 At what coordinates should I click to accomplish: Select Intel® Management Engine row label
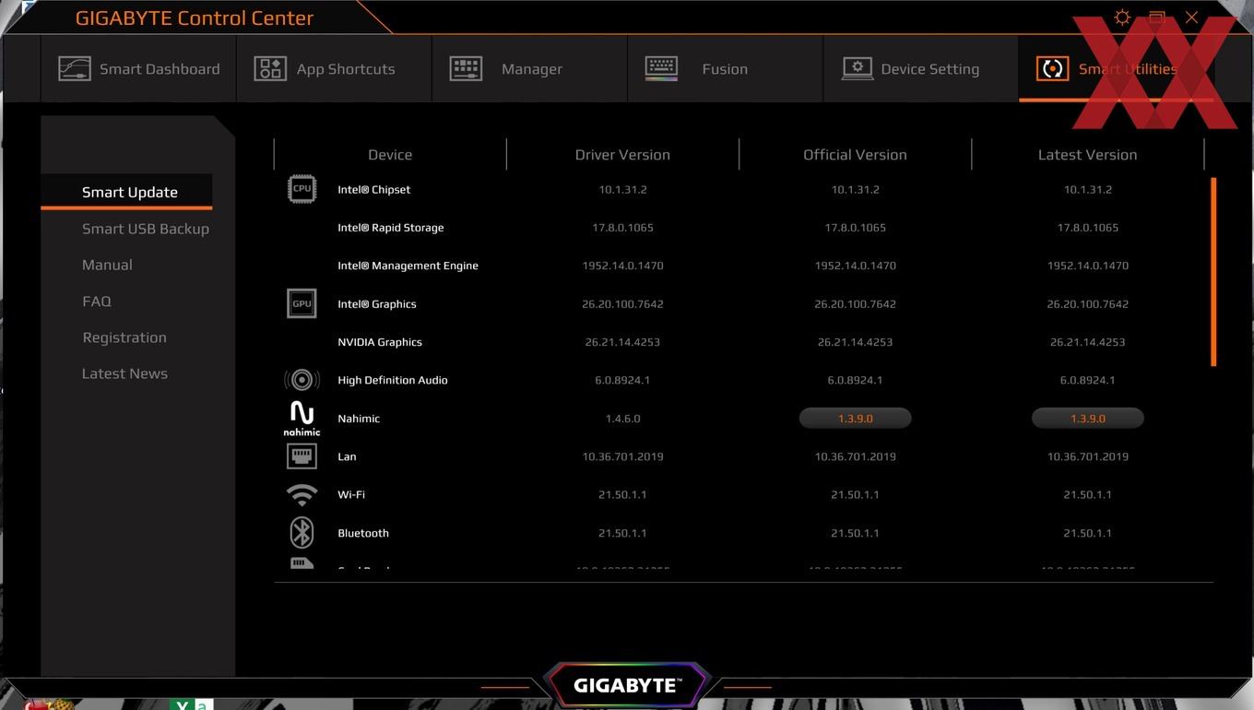pyautogui.click(x=408, y=266)
